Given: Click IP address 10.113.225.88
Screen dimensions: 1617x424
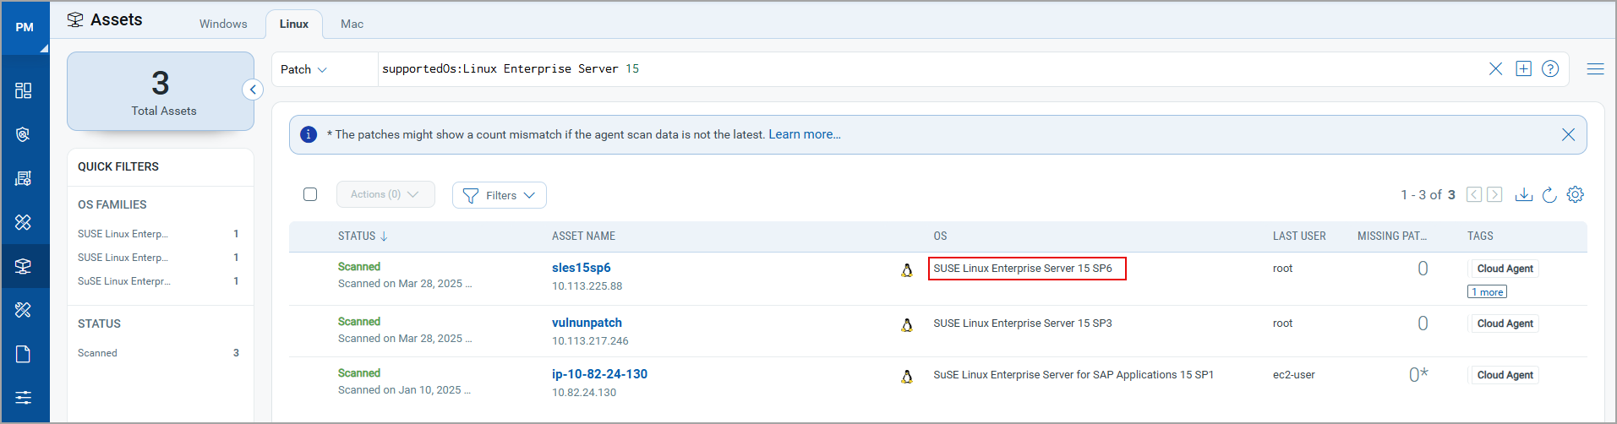Looking at the screenshot, I should (587, 286).
